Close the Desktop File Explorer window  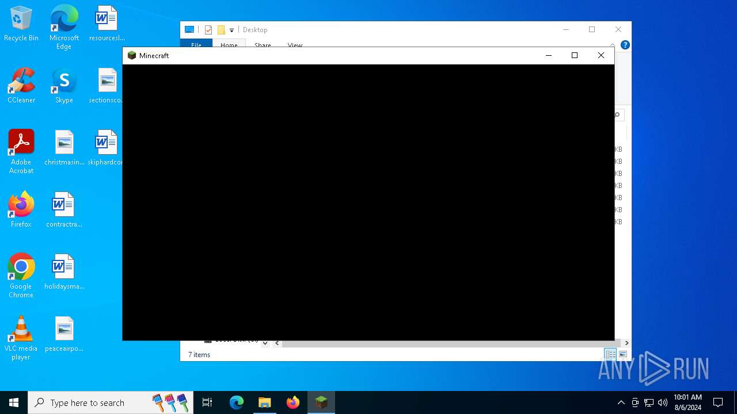point(618,30)
